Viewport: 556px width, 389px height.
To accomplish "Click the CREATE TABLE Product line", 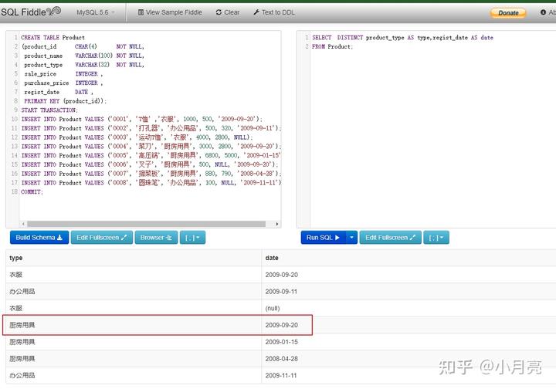I will coord(53,38).
